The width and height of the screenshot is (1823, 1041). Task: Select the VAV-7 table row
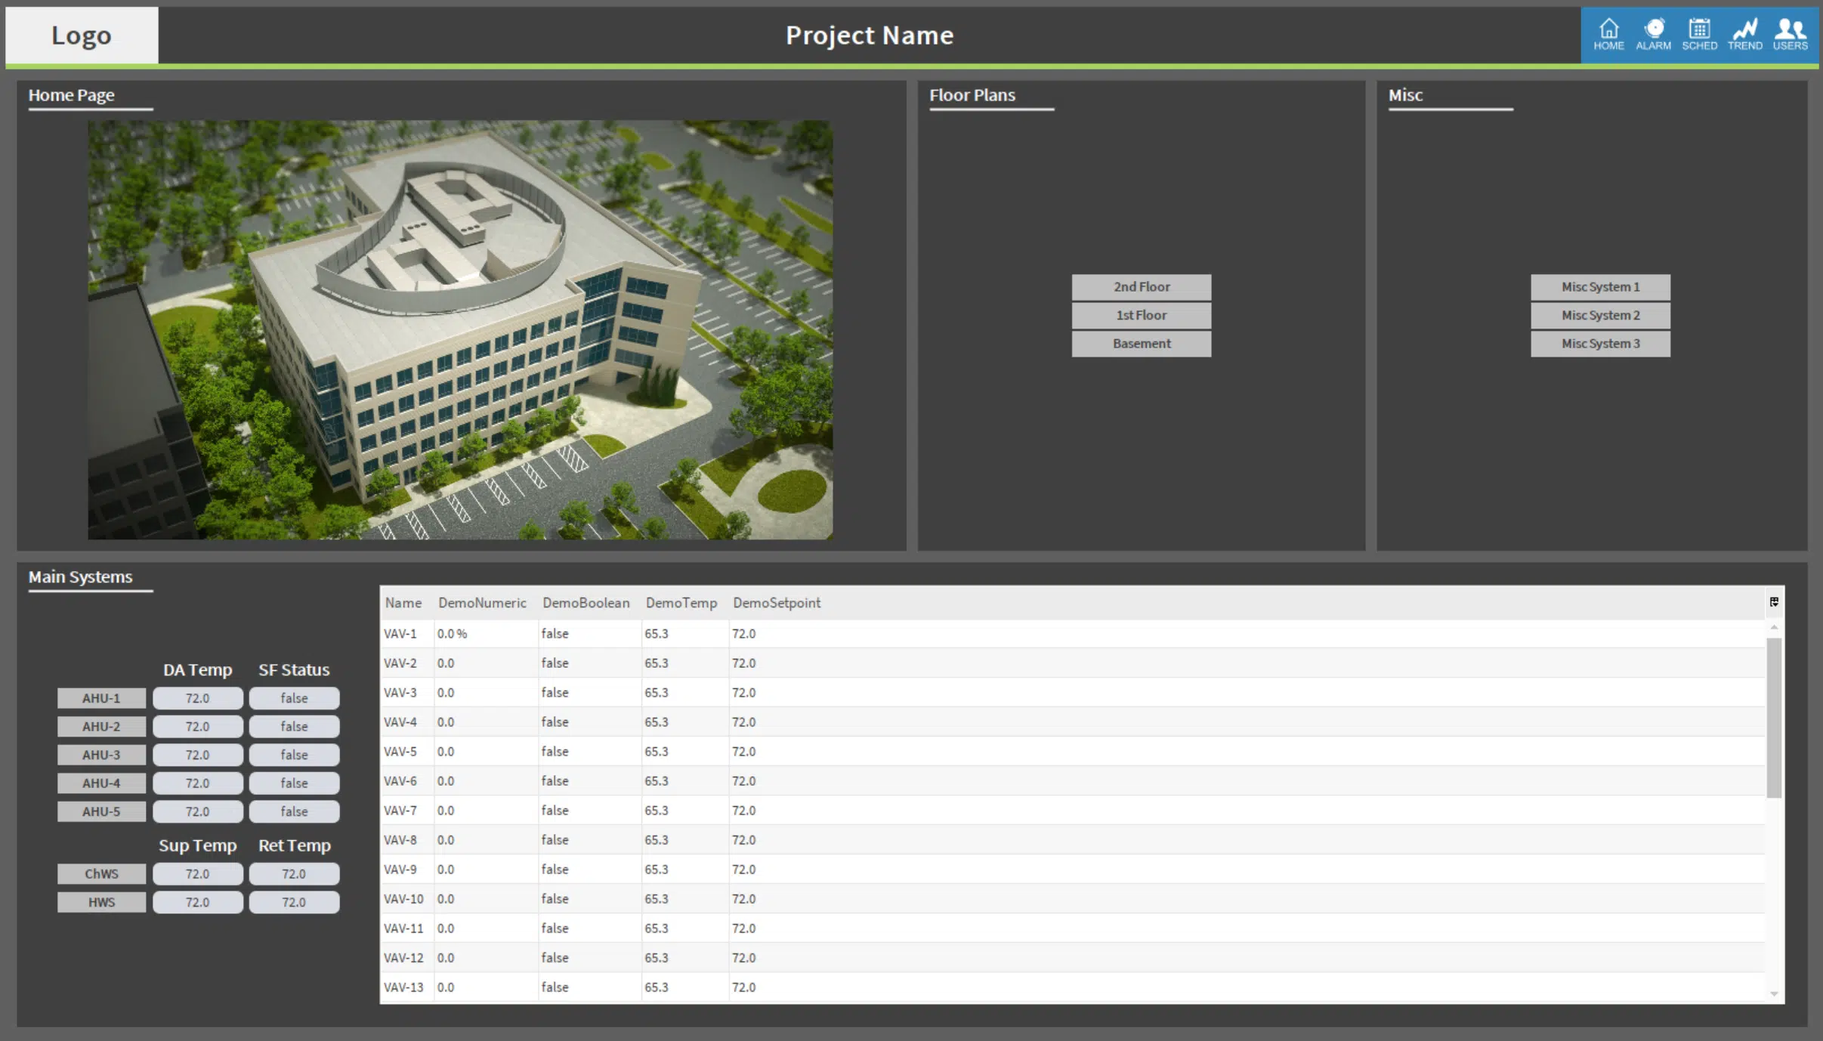1073,811
